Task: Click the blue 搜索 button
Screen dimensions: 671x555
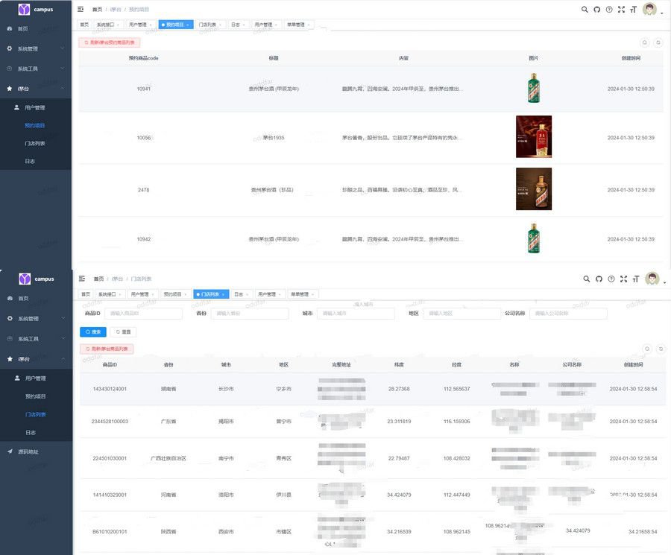Action: pyautogui.click(x=93, y=332)
